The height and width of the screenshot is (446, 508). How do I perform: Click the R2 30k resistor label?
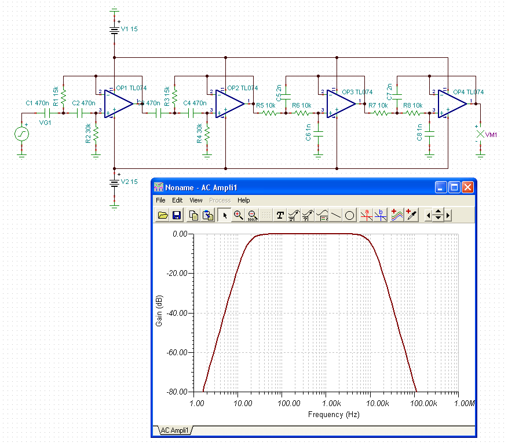click(x=88, y=133)
